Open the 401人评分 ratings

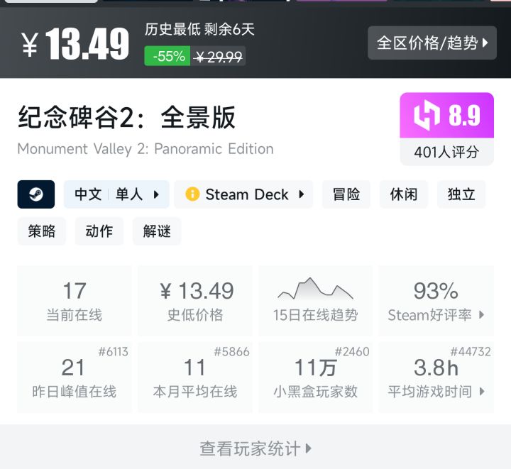coord(446,152)
